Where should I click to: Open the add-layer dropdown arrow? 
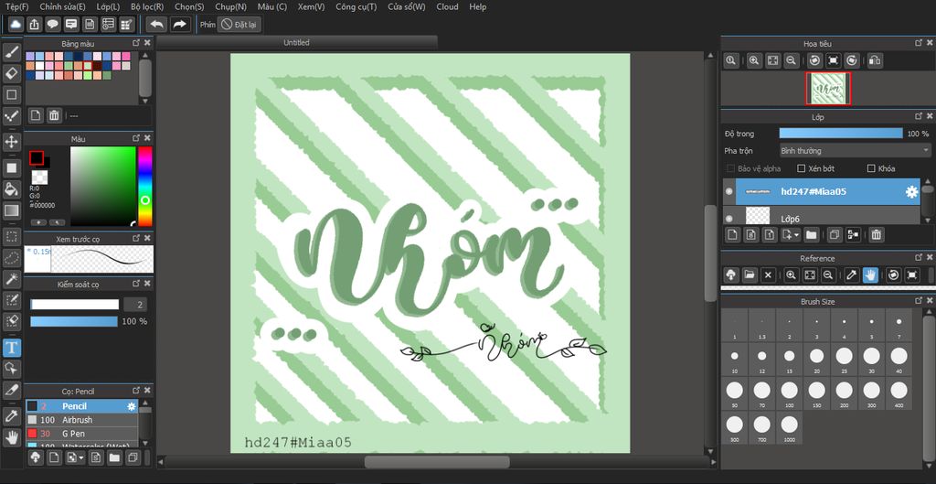tap(796, 235)
